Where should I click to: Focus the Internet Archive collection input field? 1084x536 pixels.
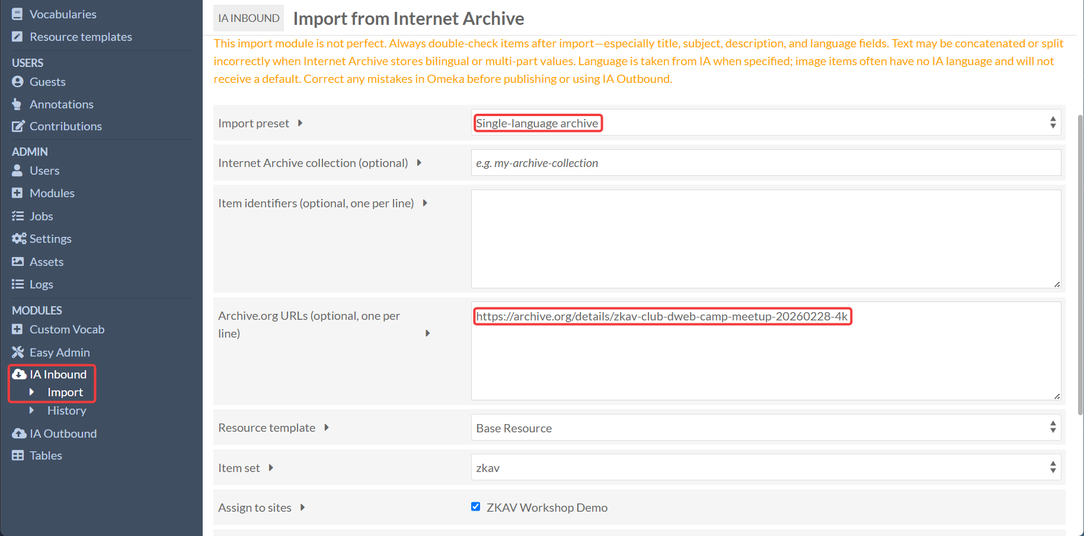pos(766,163)
